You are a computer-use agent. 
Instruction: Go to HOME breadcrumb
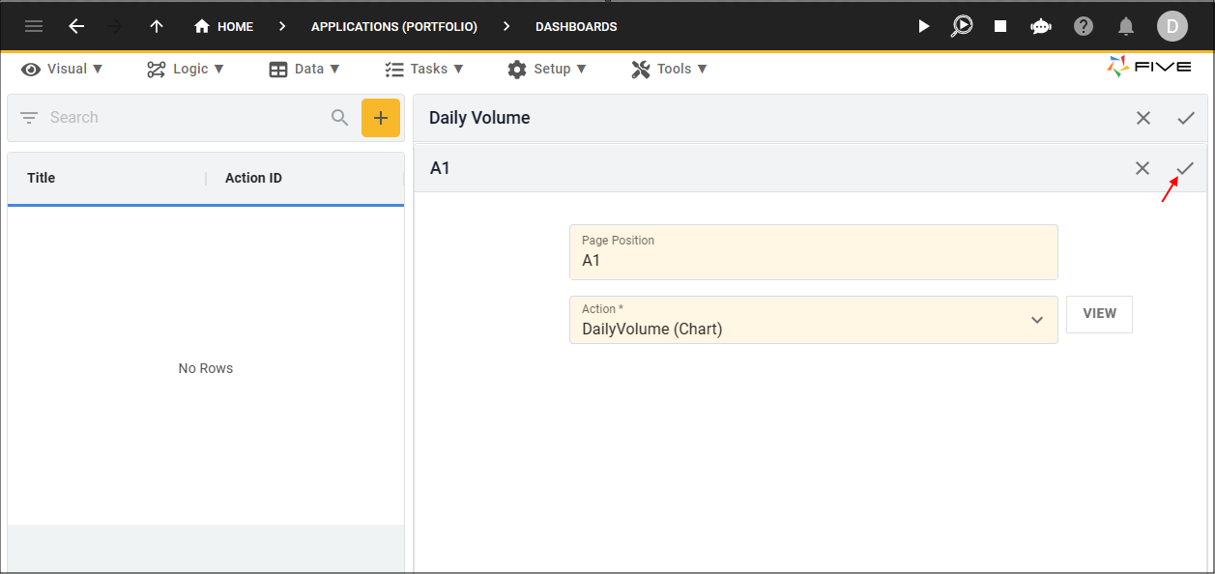point(223,27)
